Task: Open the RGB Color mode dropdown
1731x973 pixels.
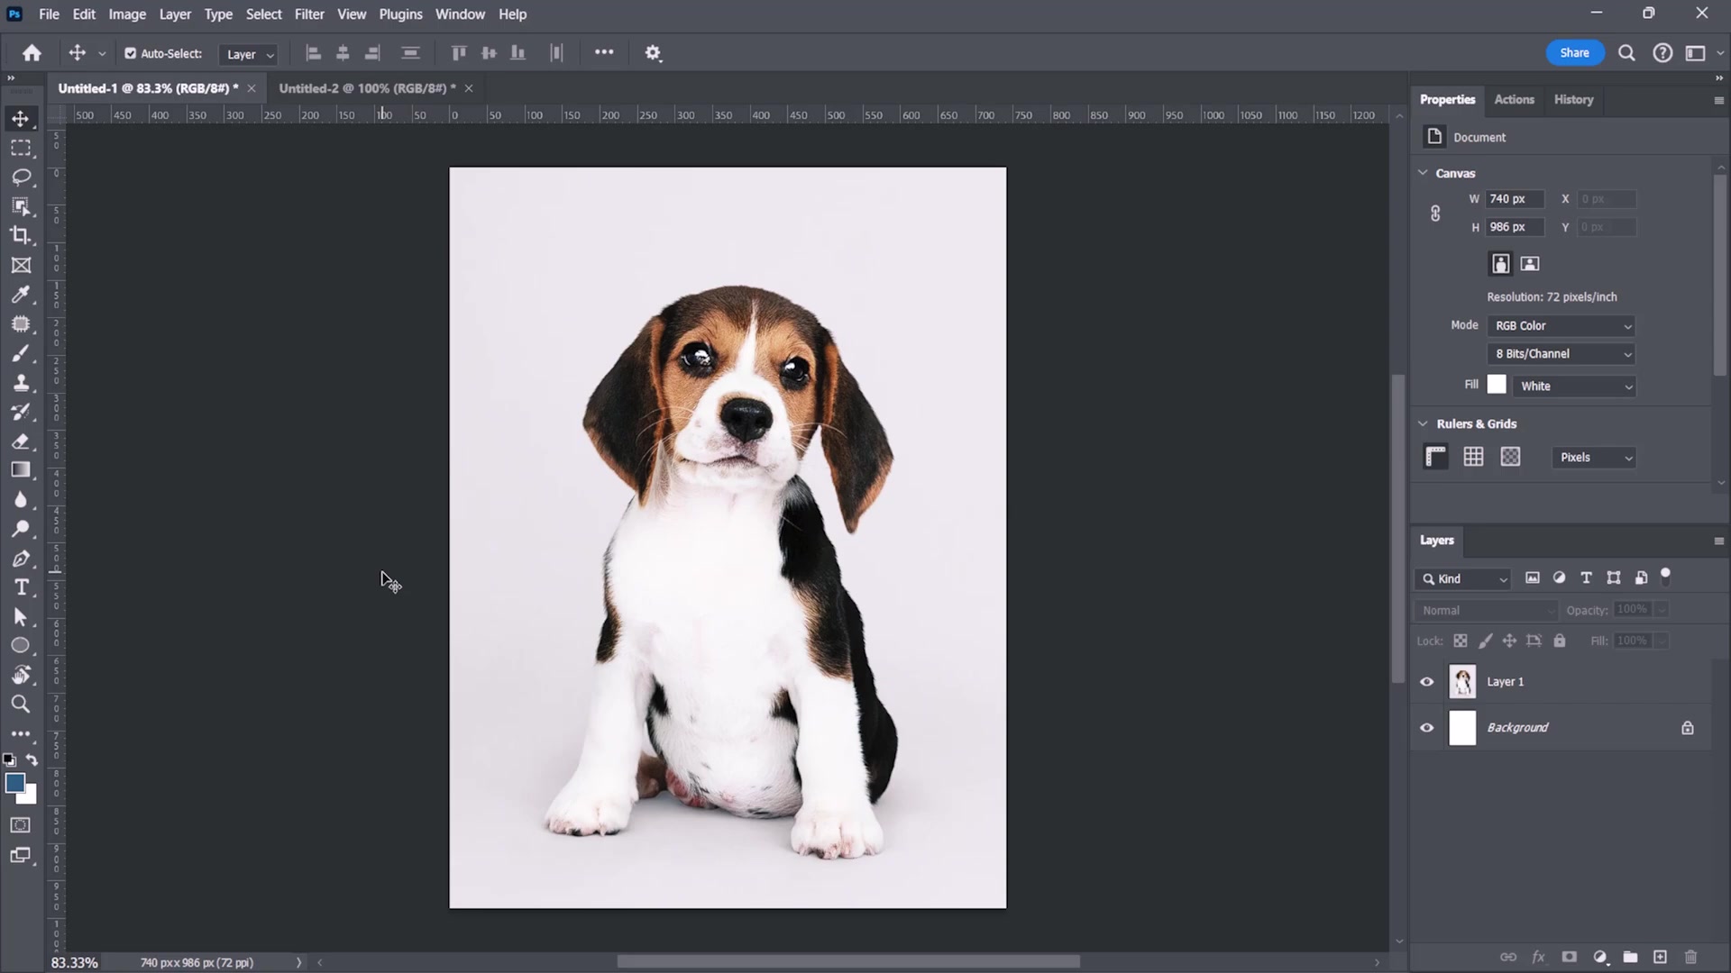Action: click(x=1562, y=326)
